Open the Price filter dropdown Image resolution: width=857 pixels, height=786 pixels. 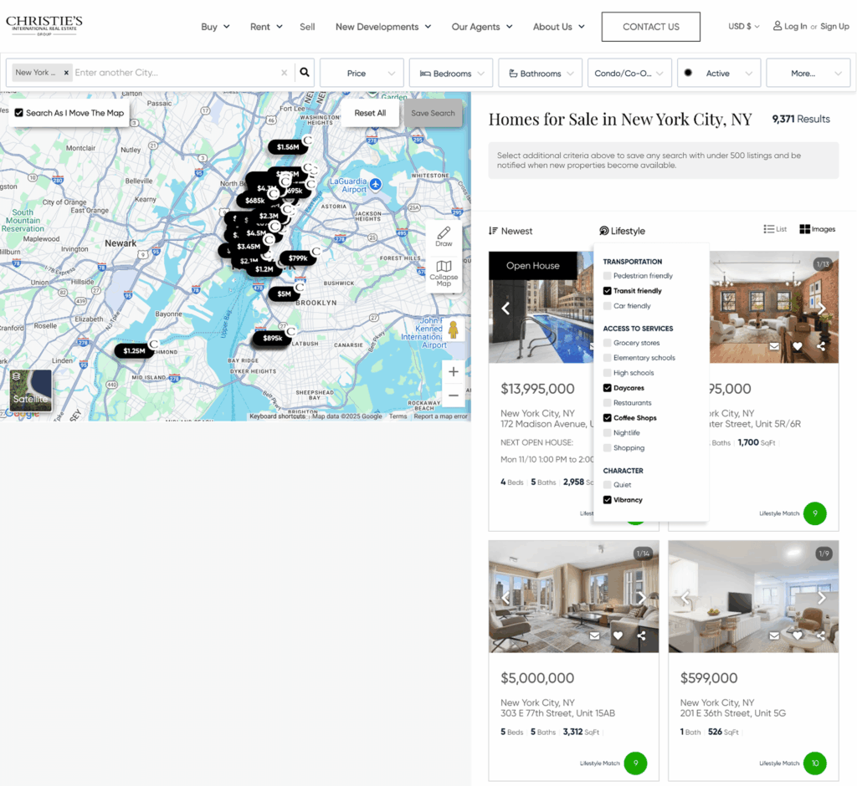click(x=362, y=74)
